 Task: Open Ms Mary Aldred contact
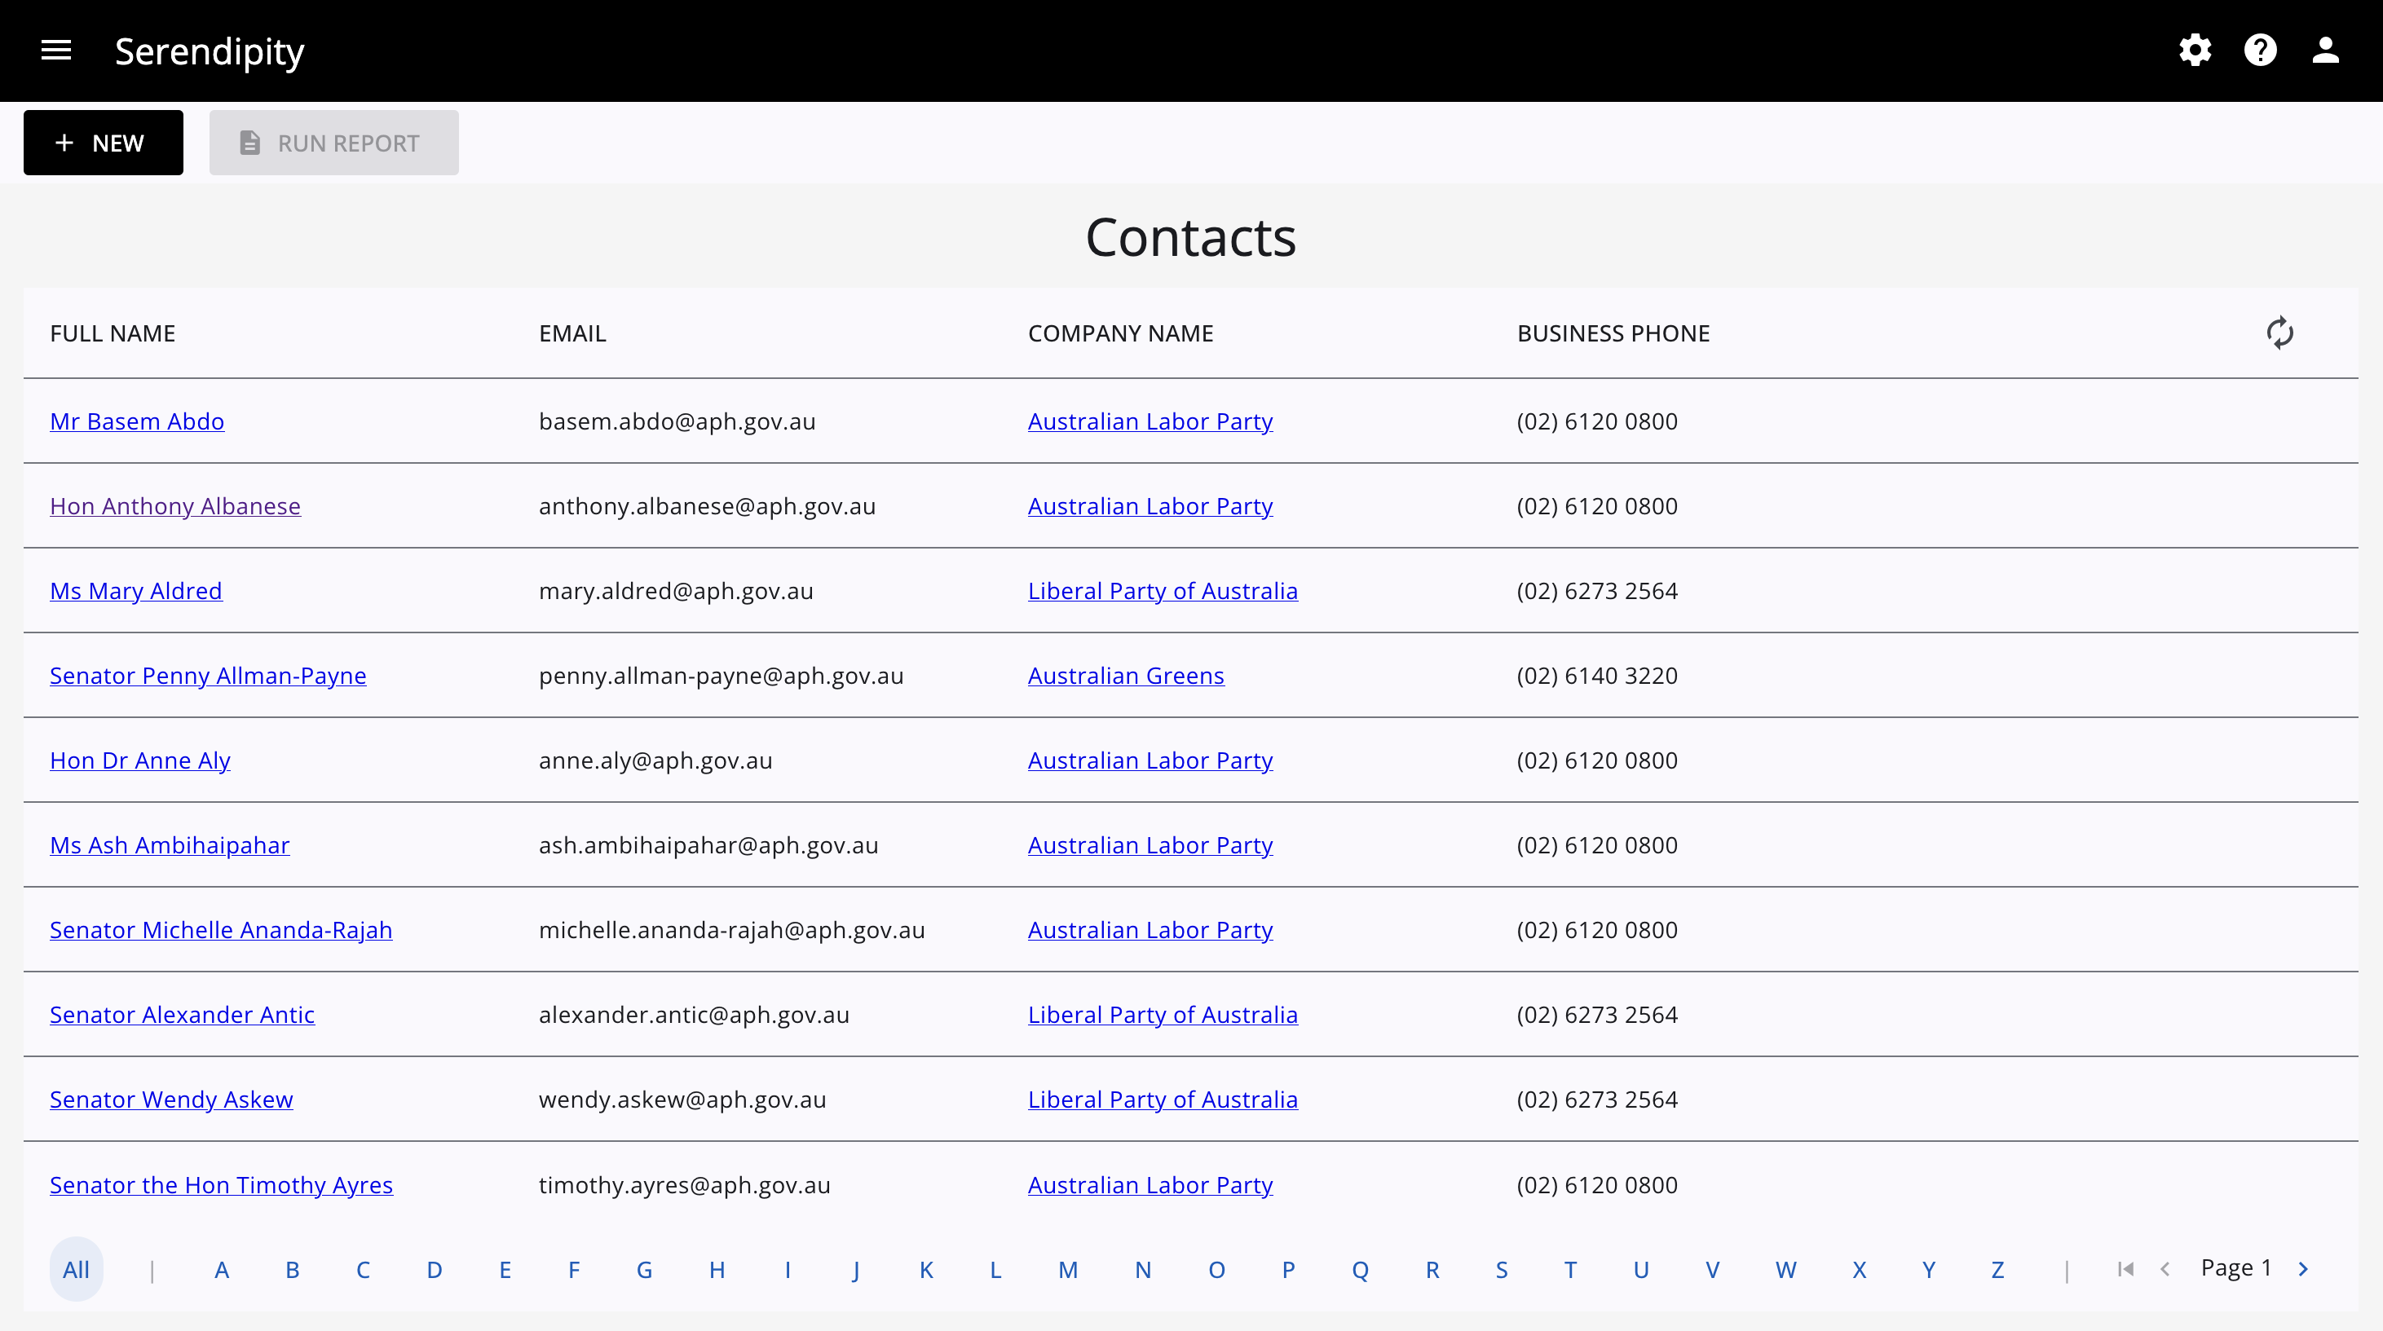point(136,590)
